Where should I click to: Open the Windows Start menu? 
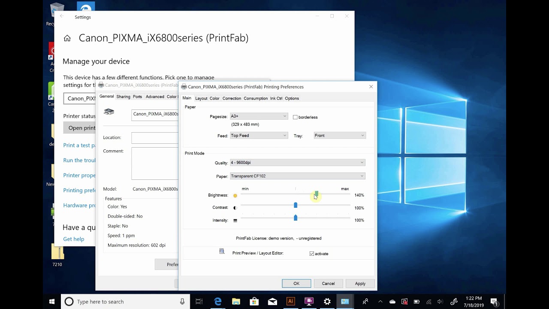tap(52, 302)
